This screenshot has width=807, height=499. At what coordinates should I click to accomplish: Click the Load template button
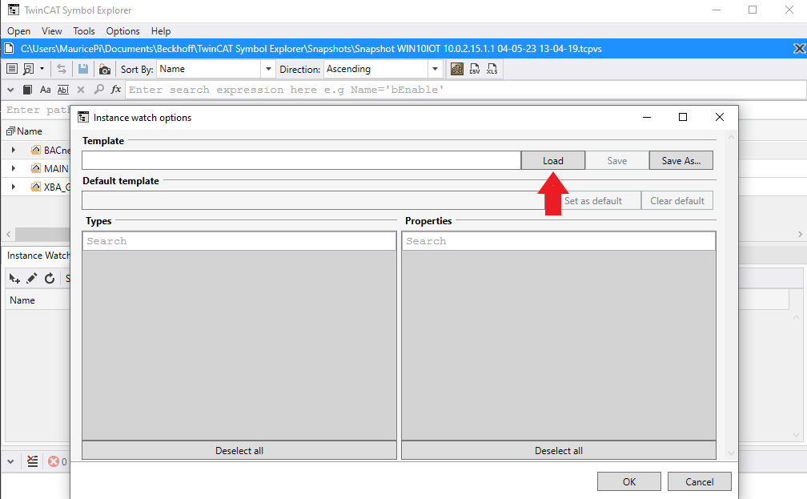[552, 160]
